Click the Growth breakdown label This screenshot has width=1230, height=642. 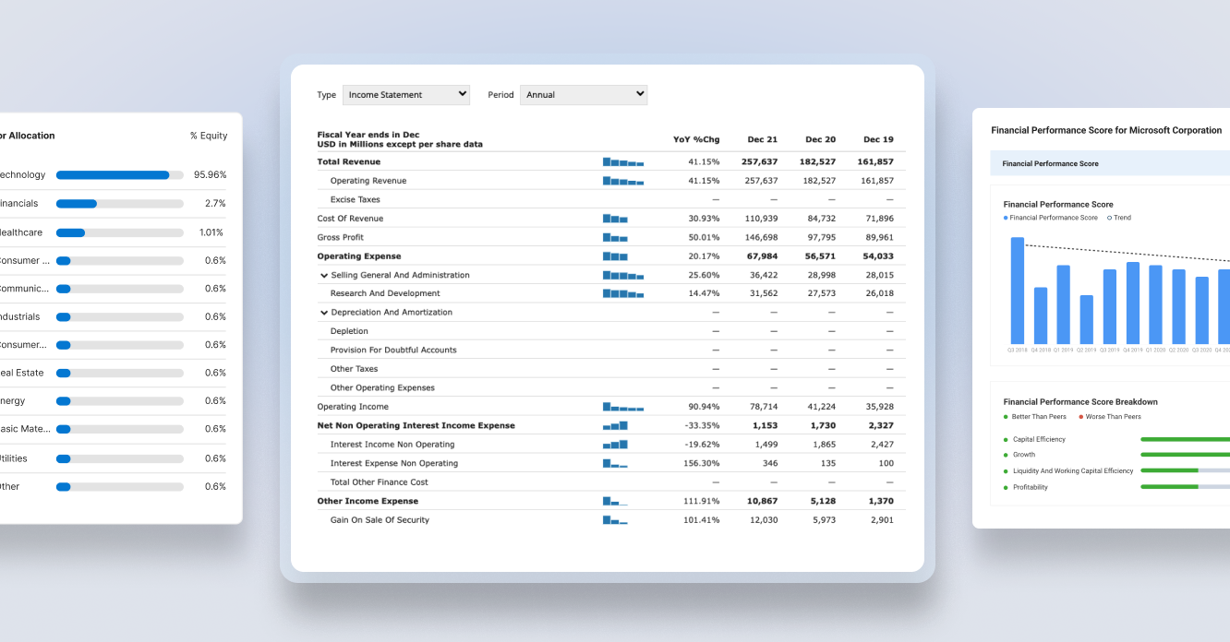1024,454
